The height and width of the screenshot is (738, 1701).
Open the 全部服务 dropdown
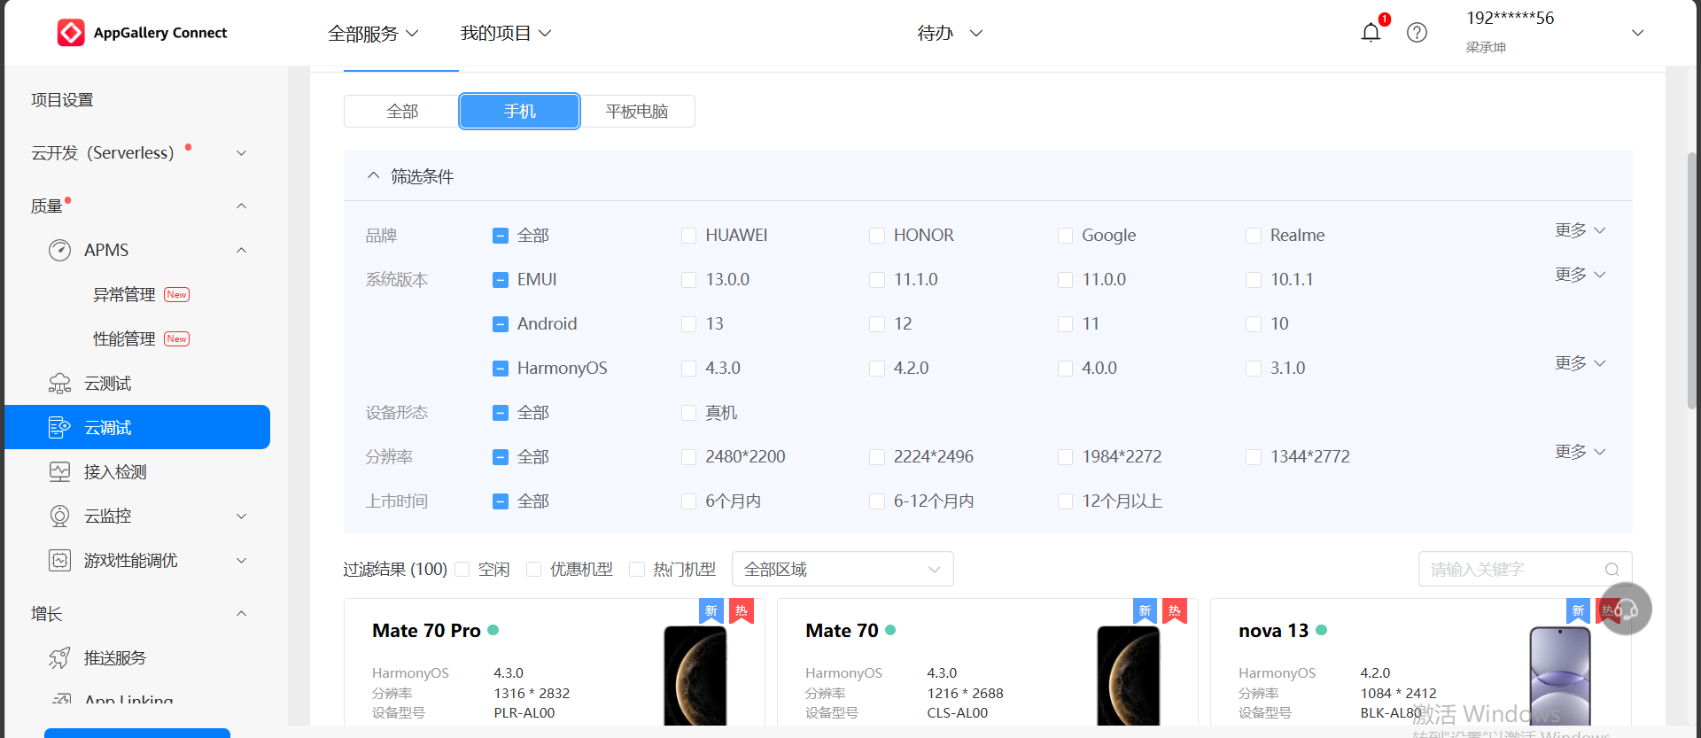[x=373, y=34]
